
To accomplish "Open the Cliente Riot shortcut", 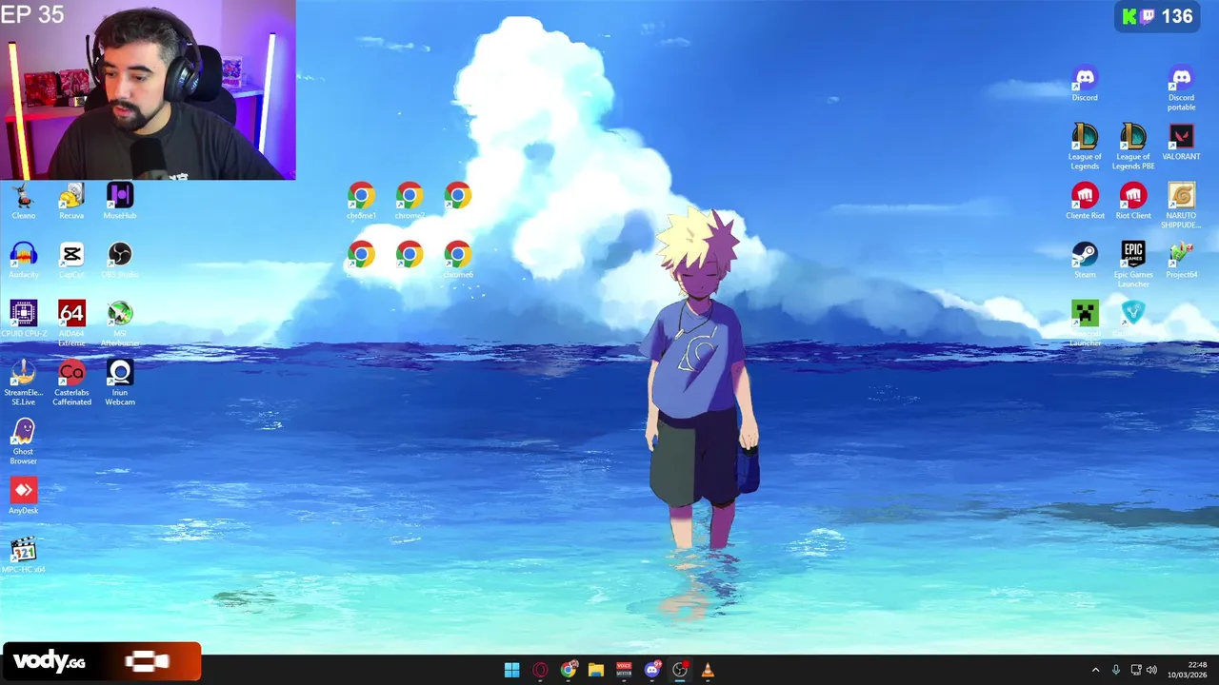I will pyautogui.click(x=1085, y=201).
